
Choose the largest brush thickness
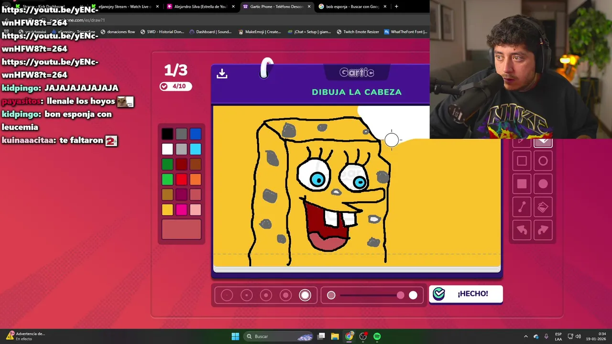pos(305,295)
